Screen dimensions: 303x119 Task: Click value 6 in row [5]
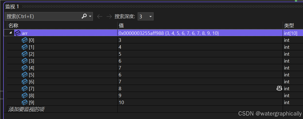coord(120,75)
